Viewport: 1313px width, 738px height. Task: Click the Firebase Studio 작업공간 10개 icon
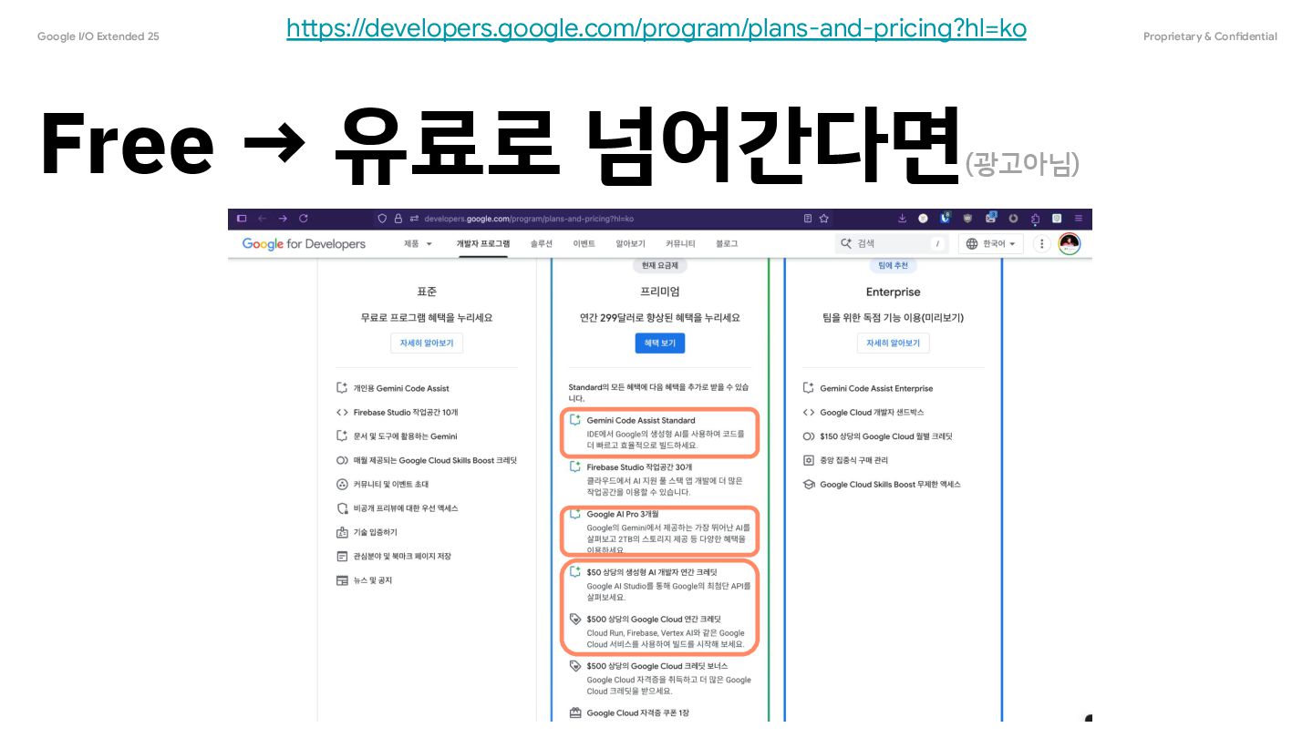coord(342,413)
